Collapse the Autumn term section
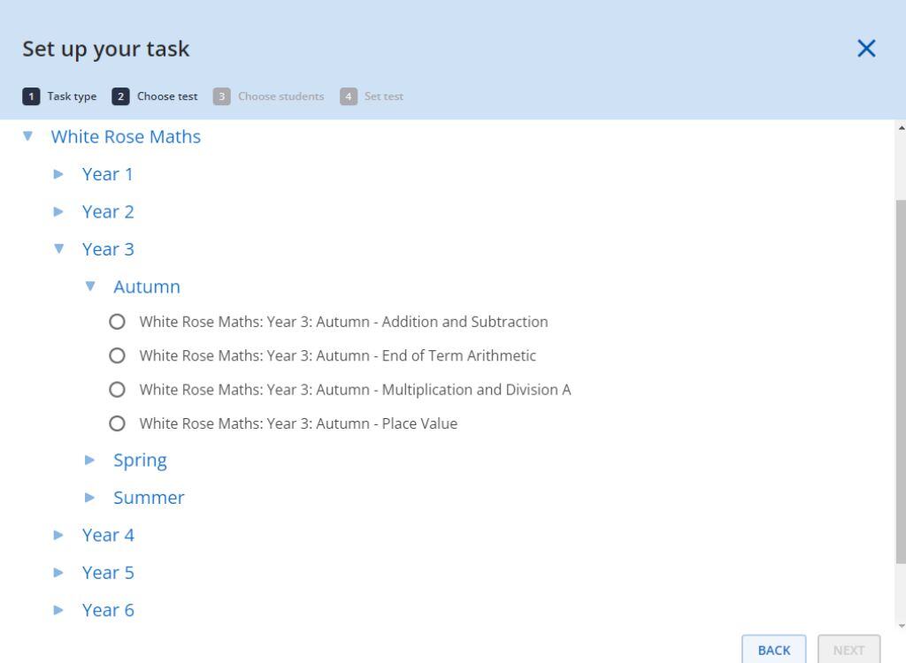Image resolution: width=906 pixels, height=663 pixels. click(x=89, y=286)
